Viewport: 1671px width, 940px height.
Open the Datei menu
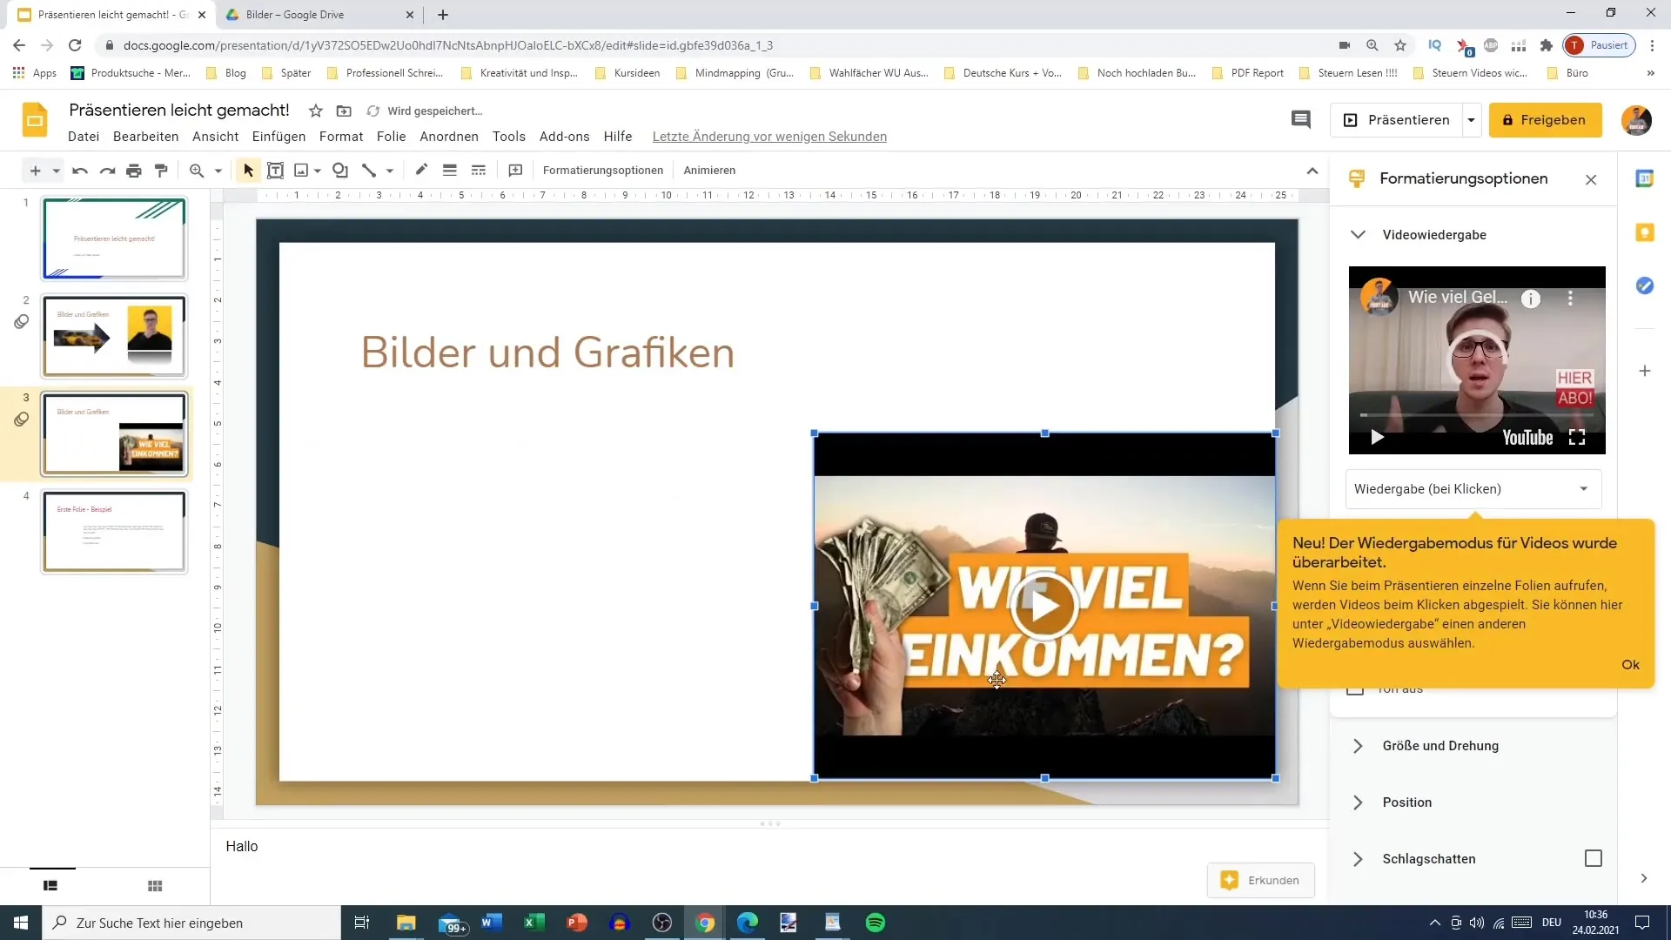84,137
